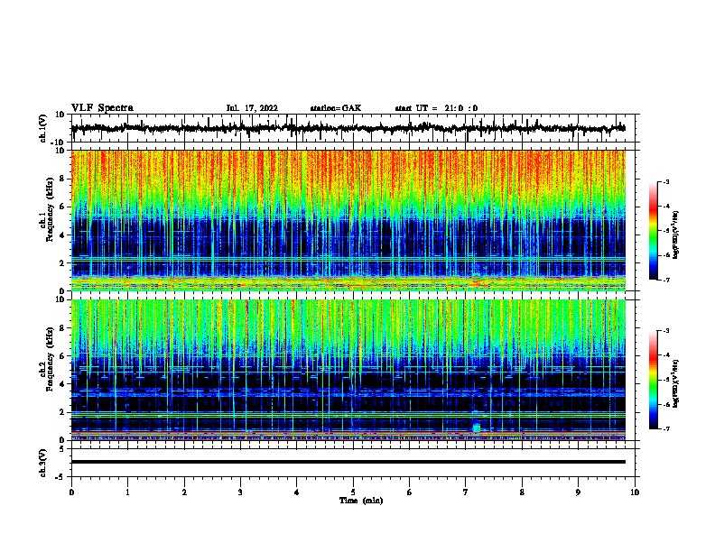Click time-axis tick label "7"
Image resolution: width=715 pixels, height=552 pixels.
(x=466, y=492)
